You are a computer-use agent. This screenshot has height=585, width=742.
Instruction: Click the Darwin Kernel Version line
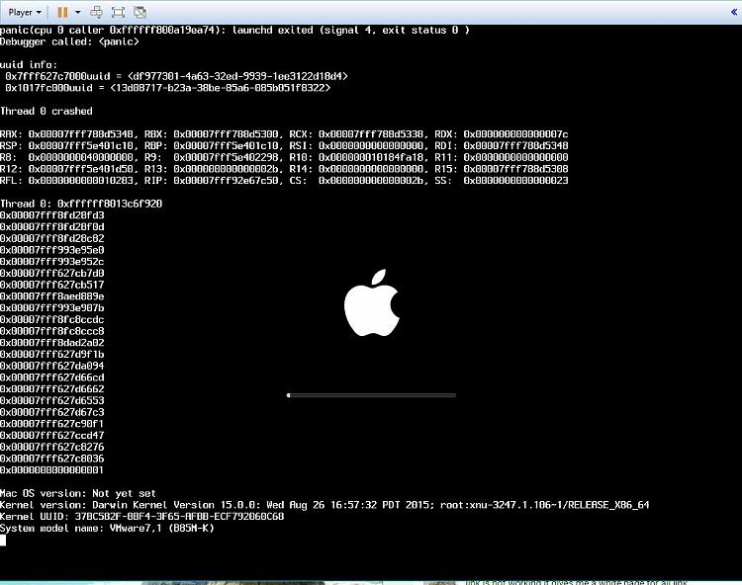[x=325, y=505]
